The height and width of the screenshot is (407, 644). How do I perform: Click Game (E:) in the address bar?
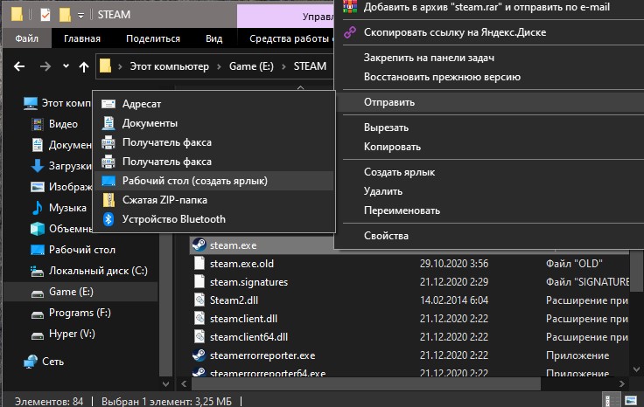tap(251, 66)
